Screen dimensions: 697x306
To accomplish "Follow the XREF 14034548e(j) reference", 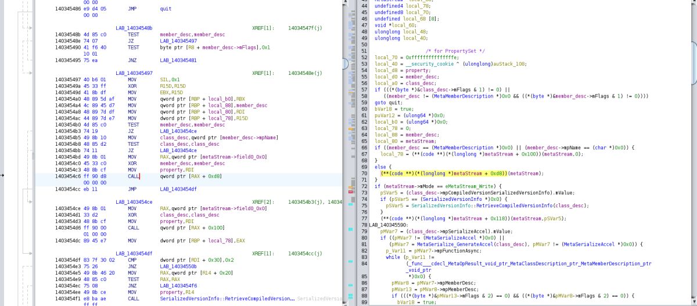I will pyautogui.click(x=304, y=73).
